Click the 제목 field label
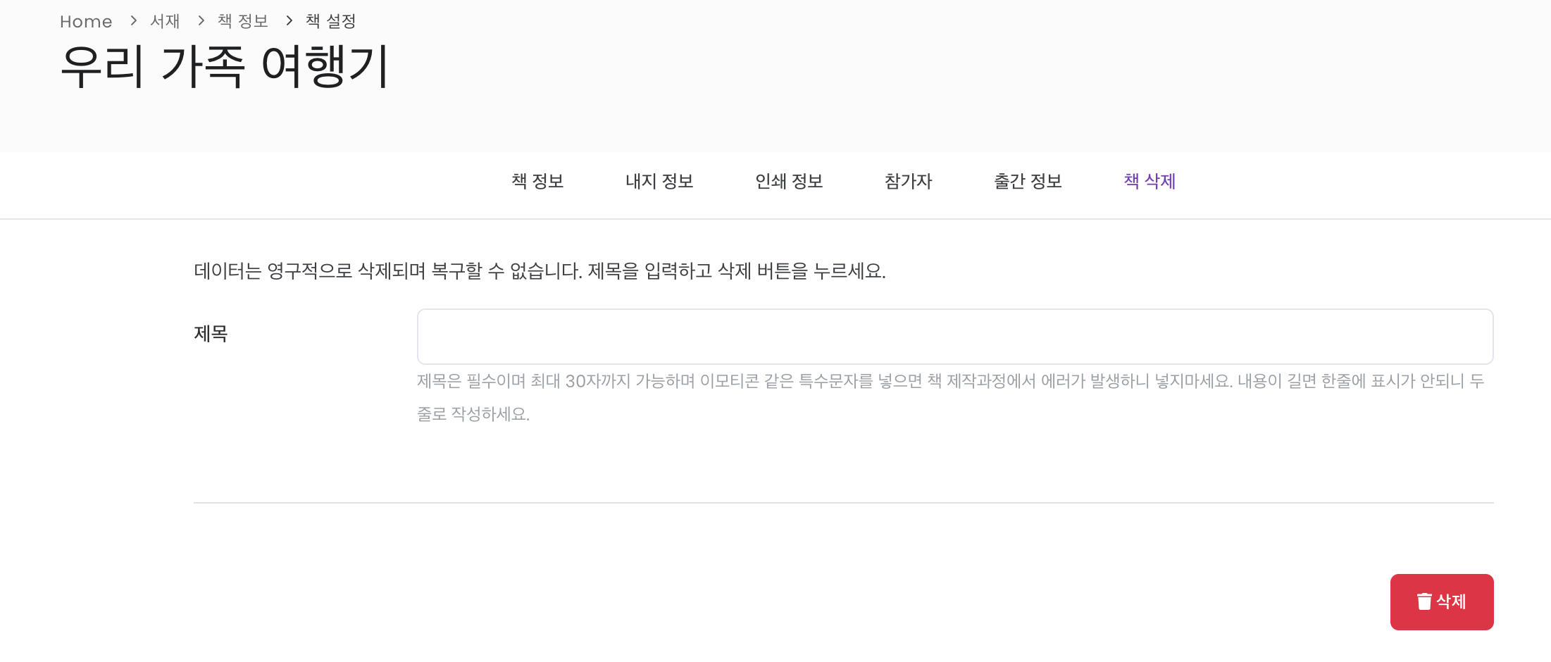1551x662 pixels. (x=211, y=333)
